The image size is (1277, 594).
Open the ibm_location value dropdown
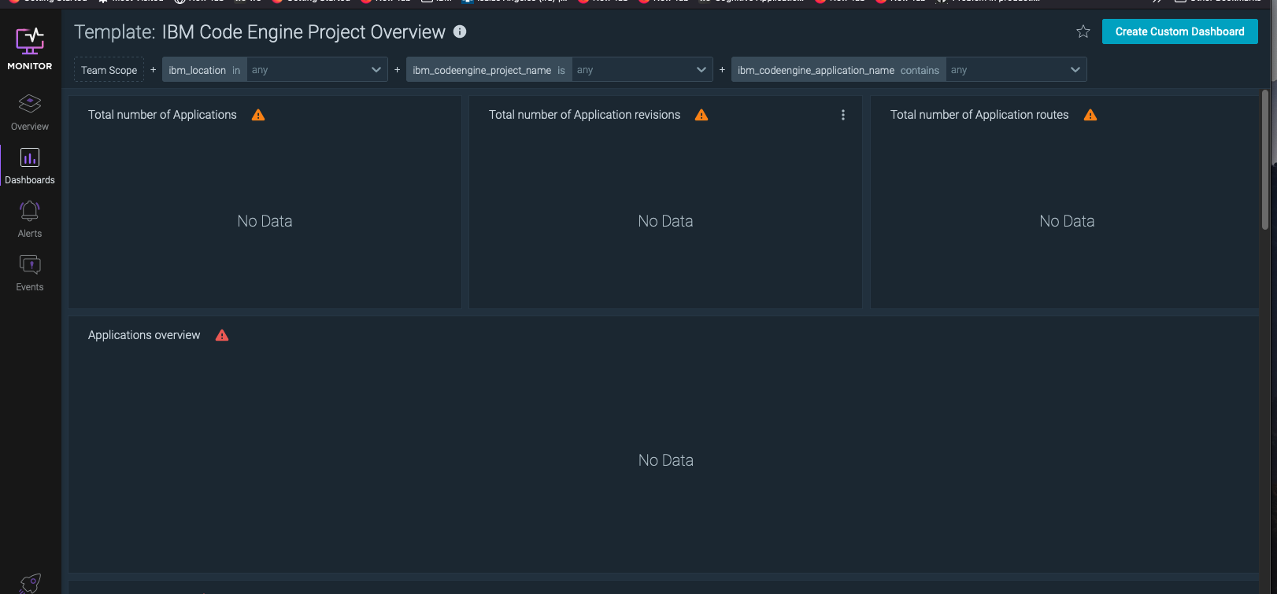pos(317,70)
